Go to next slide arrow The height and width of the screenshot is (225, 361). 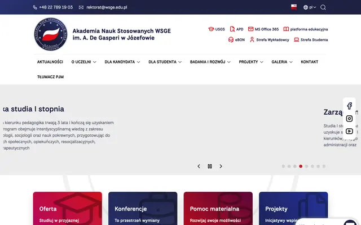point(221,166)
